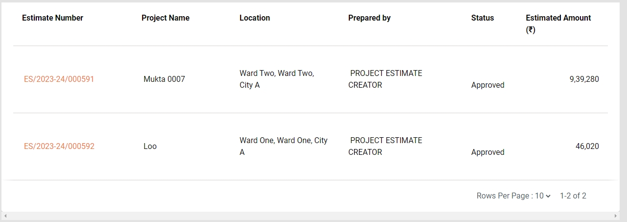Click the left scroll arrow of horizontal scrollbar
The image size is (627, 222).
pyautogui.click(x=5, y=216)
